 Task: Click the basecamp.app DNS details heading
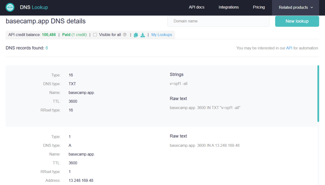(x=46, y=21)
